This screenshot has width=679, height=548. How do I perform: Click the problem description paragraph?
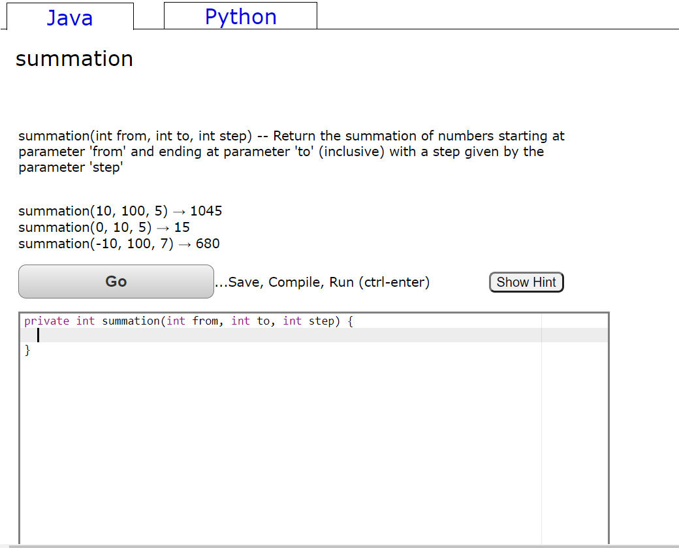click(291, 152)
